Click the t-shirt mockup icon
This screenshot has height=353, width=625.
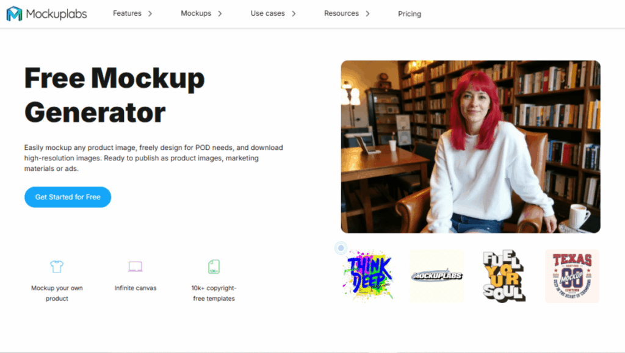coord(56,266)
